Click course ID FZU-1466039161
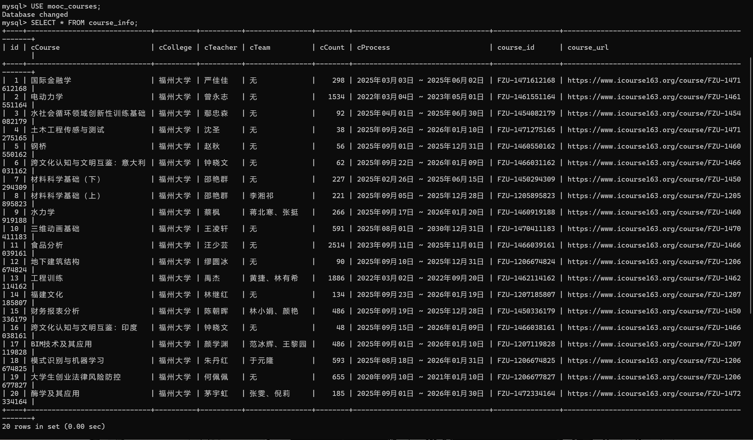This screenshot has width=753, height=440. (x=526, y=245)
